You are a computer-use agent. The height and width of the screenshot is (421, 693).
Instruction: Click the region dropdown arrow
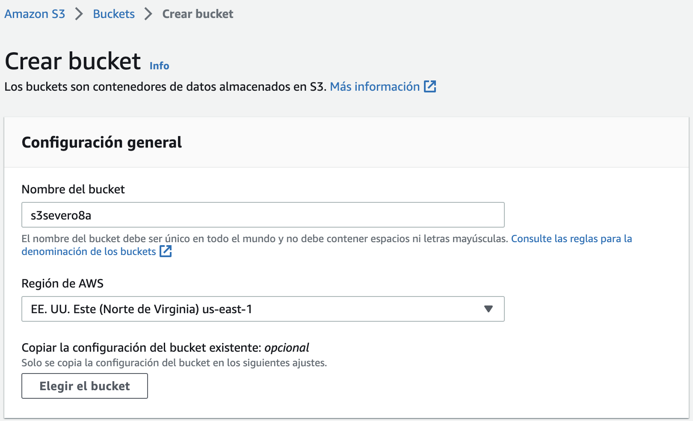coord(489,309)
